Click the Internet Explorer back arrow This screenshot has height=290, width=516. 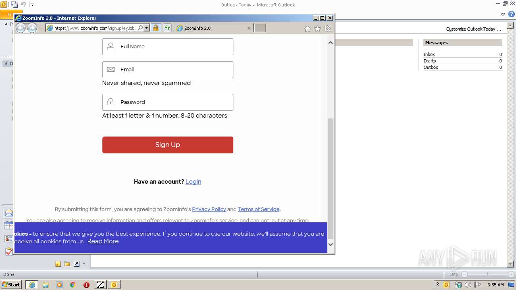pyautogui.click(x=21, y=28)
